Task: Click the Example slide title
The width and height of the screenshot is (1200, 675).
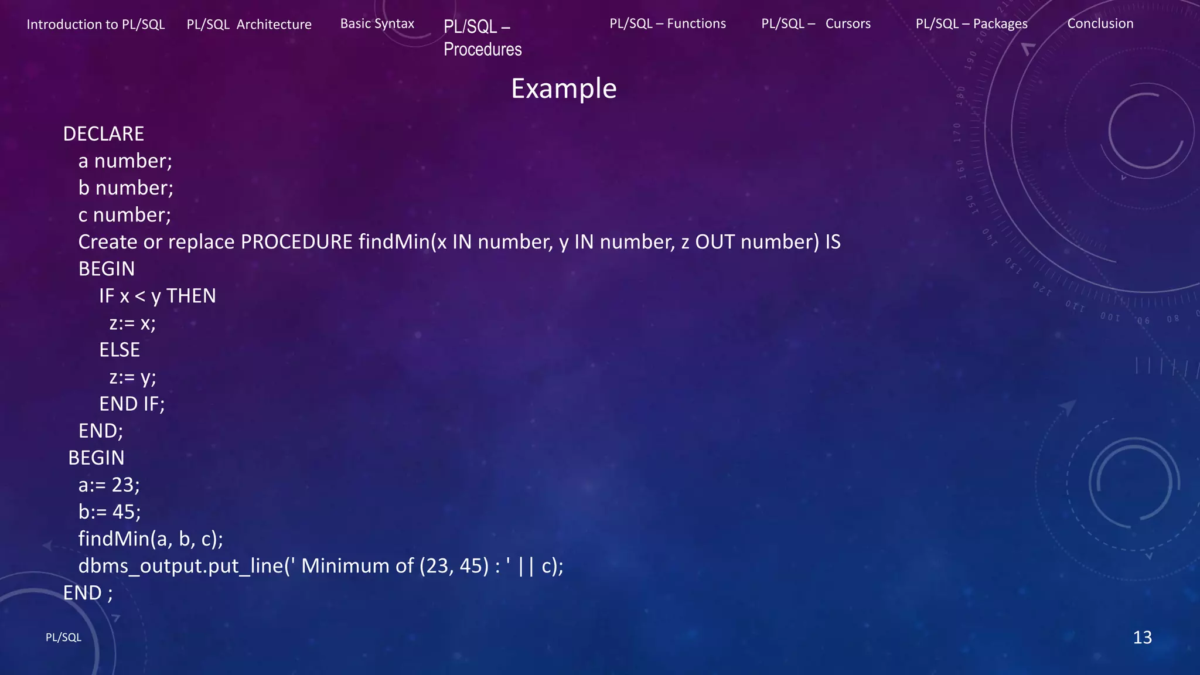Action: (x=564, y=88)
